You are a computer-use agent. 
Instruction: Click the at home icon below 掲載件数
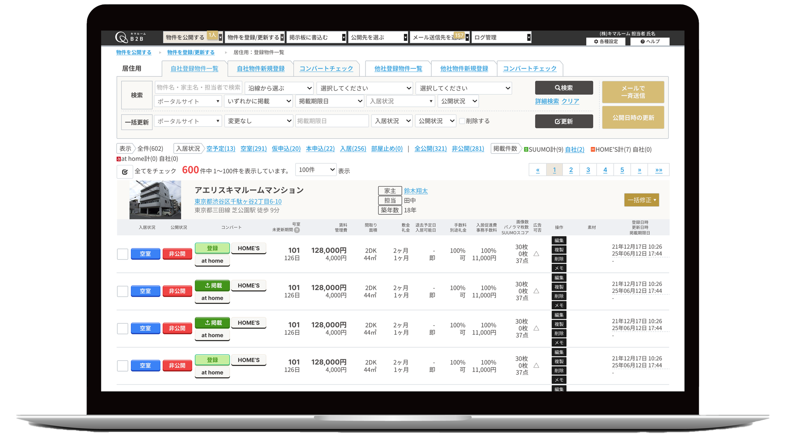(119, 158)
